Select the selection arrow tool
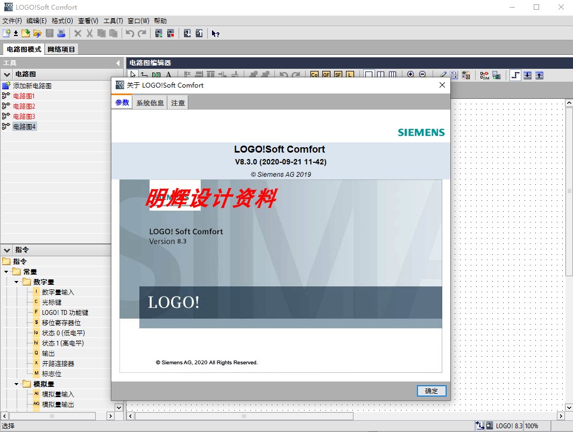 click(x=133, y=75)
